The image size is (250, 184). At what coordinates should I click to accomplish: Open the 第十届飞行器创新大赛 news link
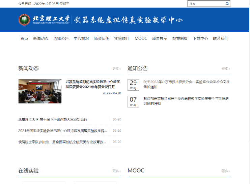pyautogui.click(x=53, y=119)
